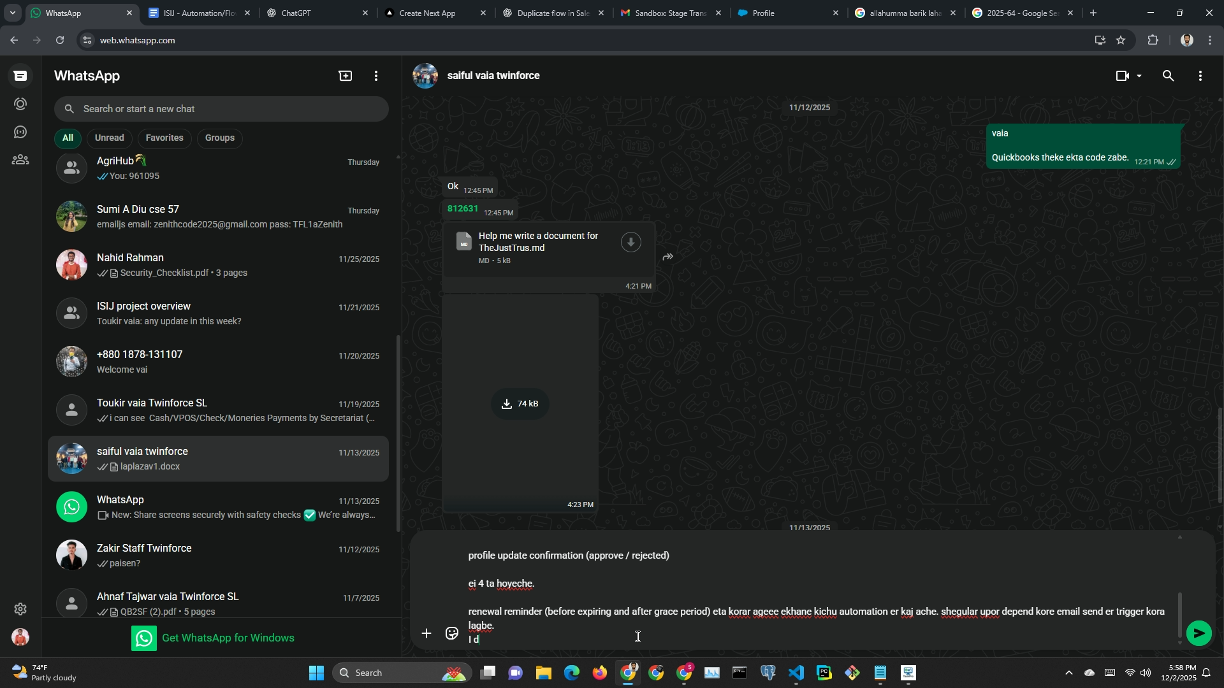Download the TheJustTrus.md document
Viewport: 1224px width, 688px height.
[x=630, y=242]
